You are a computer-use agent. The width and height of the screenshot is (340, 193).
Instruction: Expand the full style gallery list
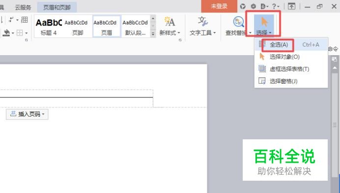click(x=153, y=34)
